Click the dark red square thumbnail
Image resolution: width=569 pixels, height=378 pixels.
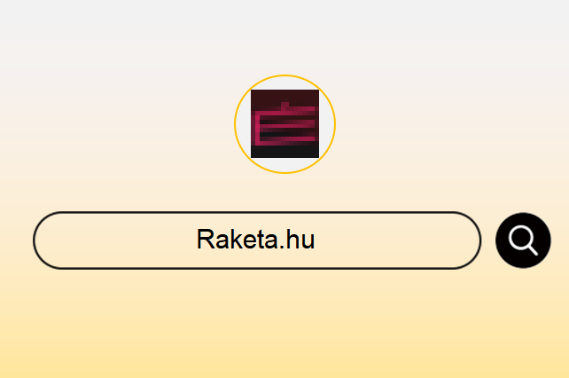point(284,123)
